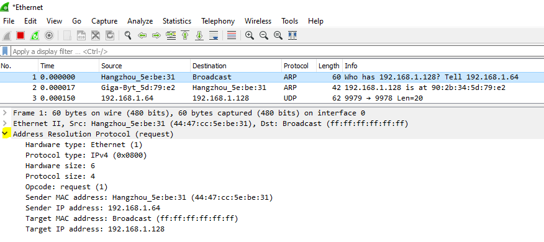Click the Find packet magnifier icon
The width and height of the screenshot is (544, 242).
128,35
